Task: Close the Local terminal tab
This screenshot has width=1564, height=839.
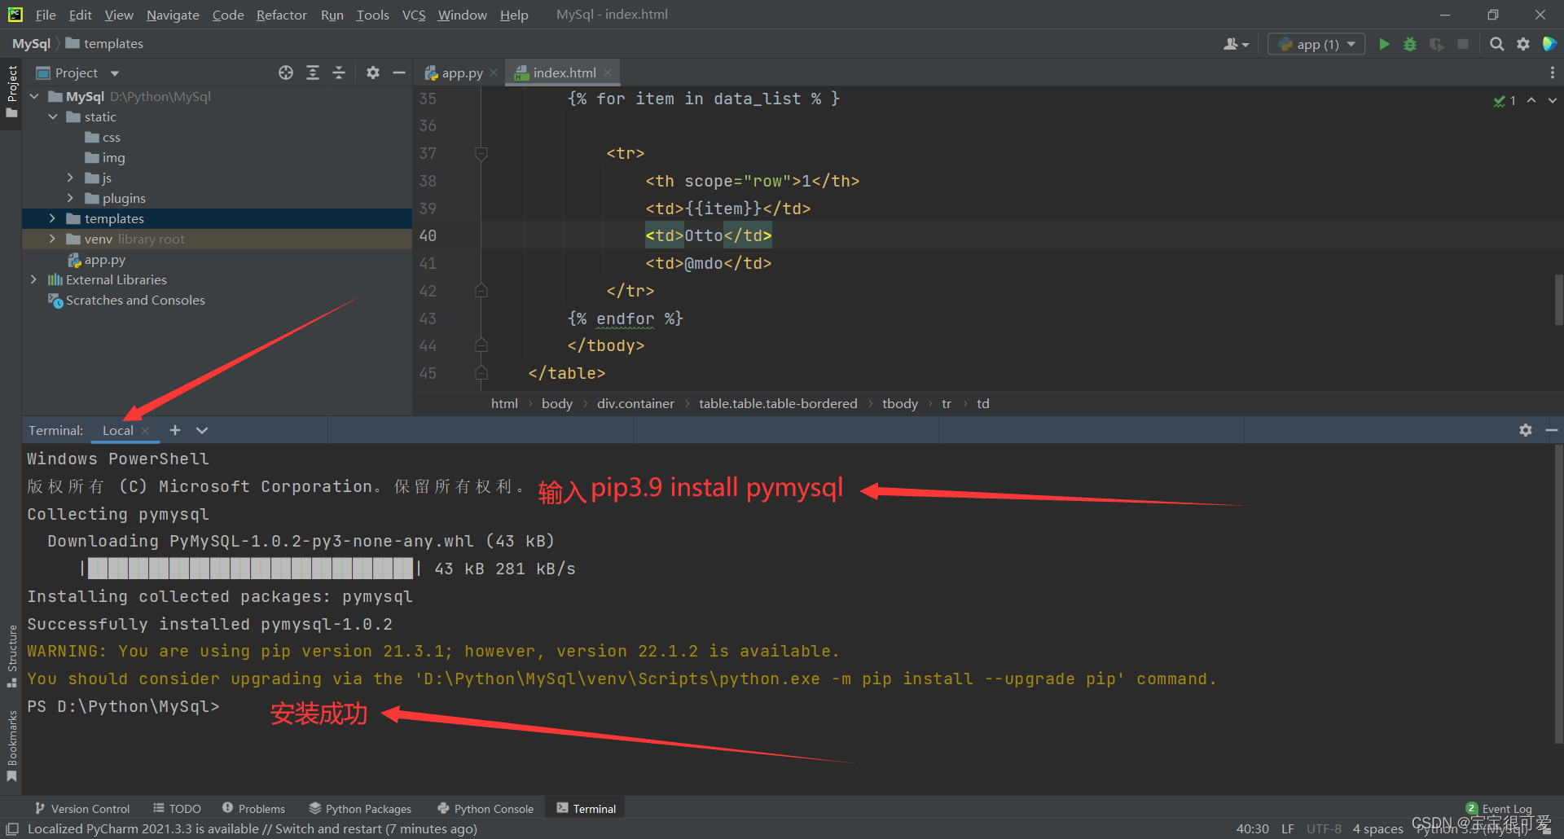Action: (145, 431)
